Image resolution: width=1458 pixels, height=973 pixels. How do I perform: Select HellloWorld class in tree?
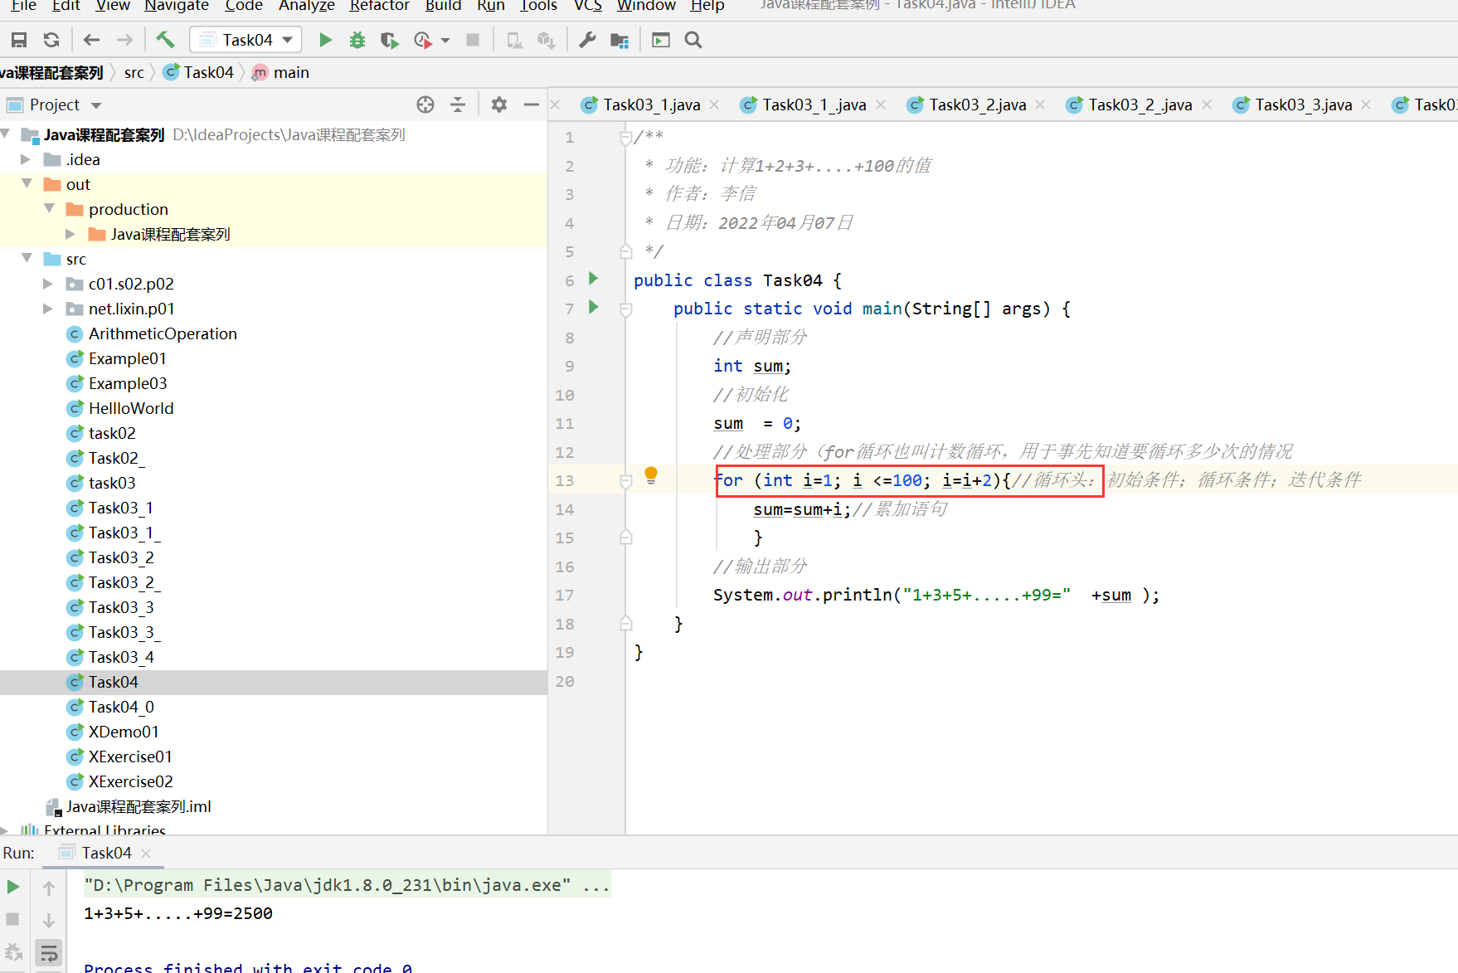coord(131,408)
